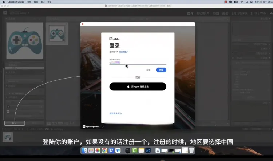The height and width of the screenshot is (161, 273).
Task: Collapse the top panel arrow in Lightroom
Action: click(x=138, y=9)
